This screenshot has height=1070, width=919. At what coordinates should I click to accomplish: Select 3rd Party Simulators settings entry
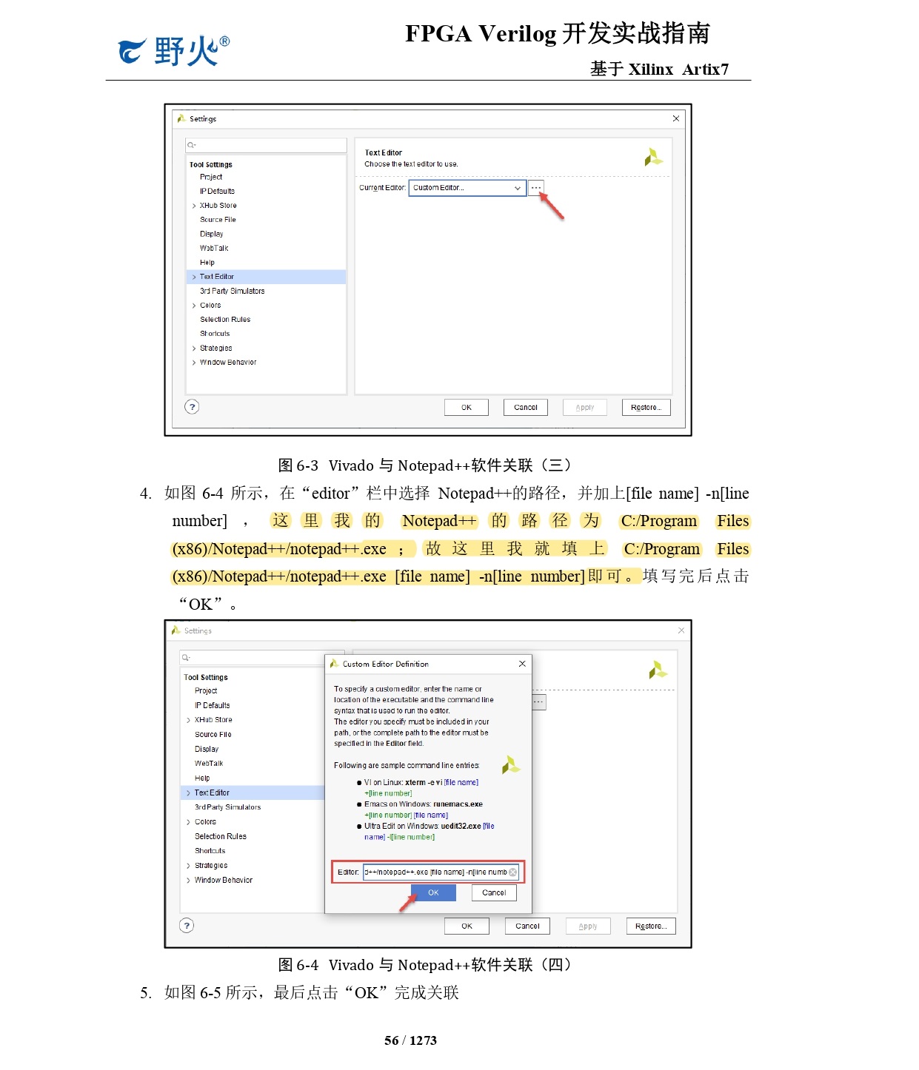click(232, 291)
